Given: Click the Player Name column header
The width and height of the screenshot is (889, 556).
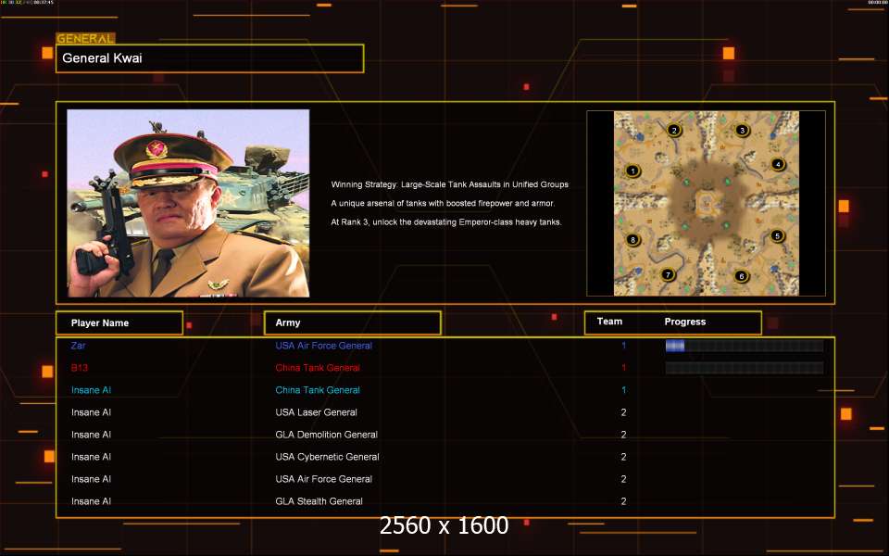Looking at the screenshot, I should tap(119, 322).
